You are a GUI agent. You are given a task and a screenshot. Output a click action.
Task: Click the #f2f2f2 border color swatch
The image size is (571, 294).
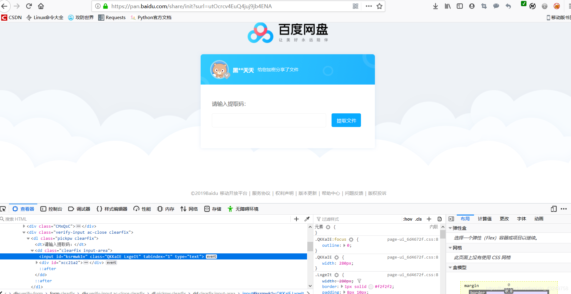pyautogui.click(x=371, y=287)
